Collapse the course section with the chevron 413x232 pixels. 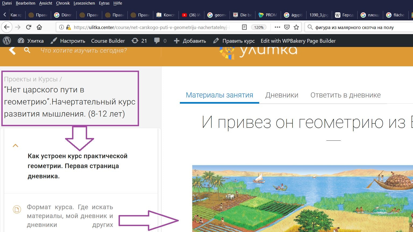pos(16,146)
